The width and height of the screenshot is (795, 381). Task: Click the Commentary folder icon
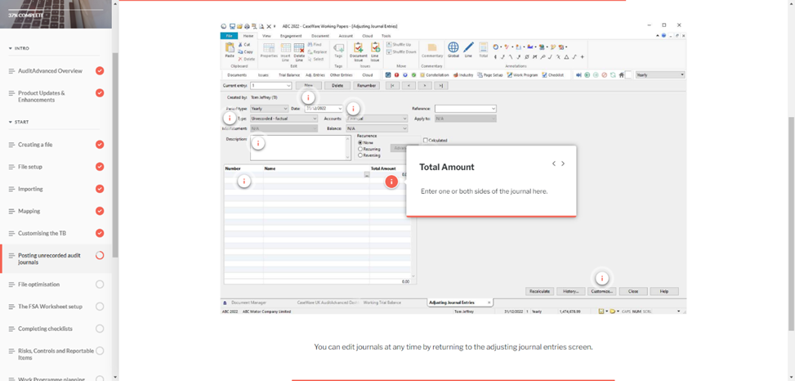point(431,49)
